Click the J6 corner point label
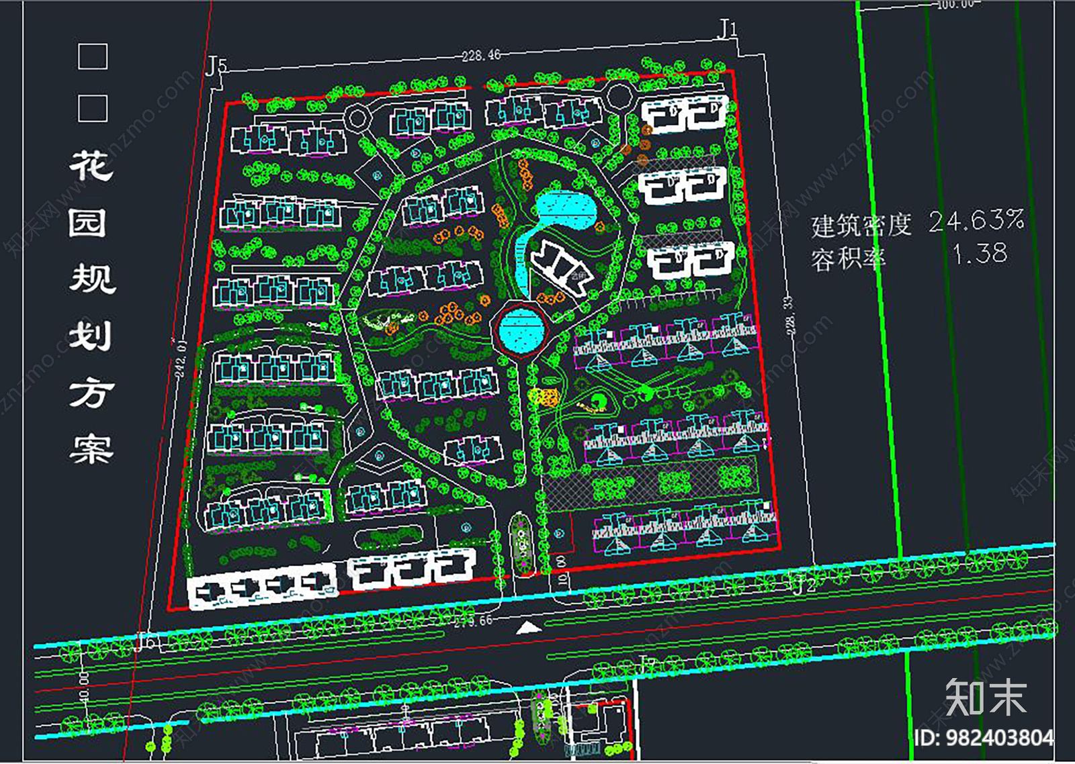Screen dimensions: 1075x764 coord(145,642)
